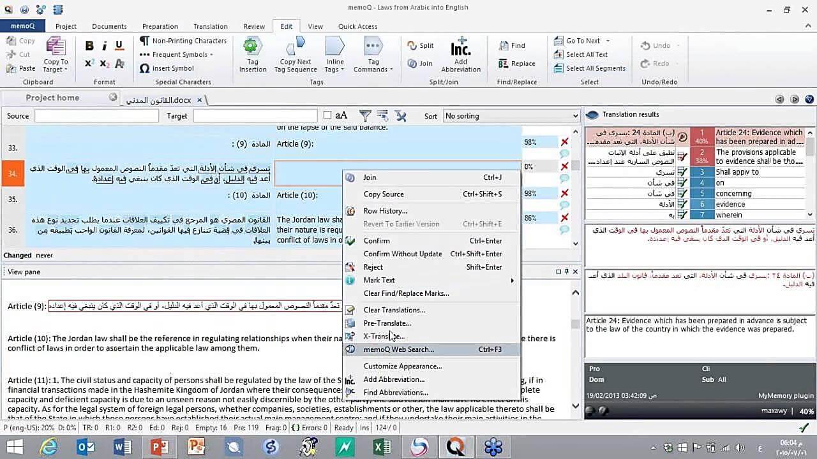817x459 pixels.
Task: Open Tag Commands dropdown
Action: pos(373,55)
